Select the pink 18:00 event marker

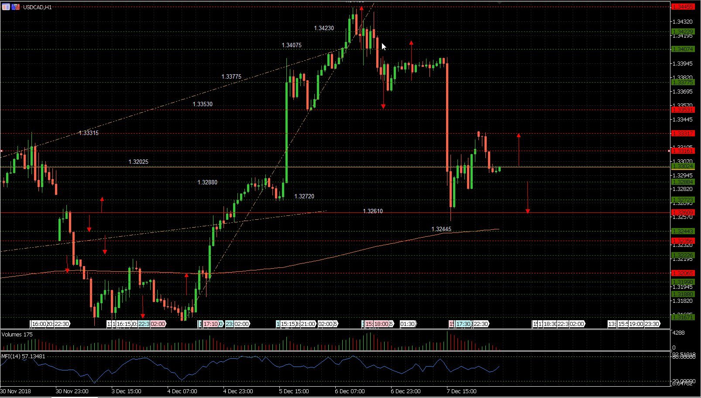point(381,324)
